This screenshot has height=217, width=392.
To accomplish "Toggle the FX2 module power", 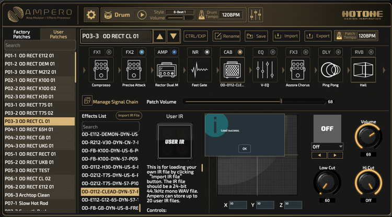I will [142, 52].
